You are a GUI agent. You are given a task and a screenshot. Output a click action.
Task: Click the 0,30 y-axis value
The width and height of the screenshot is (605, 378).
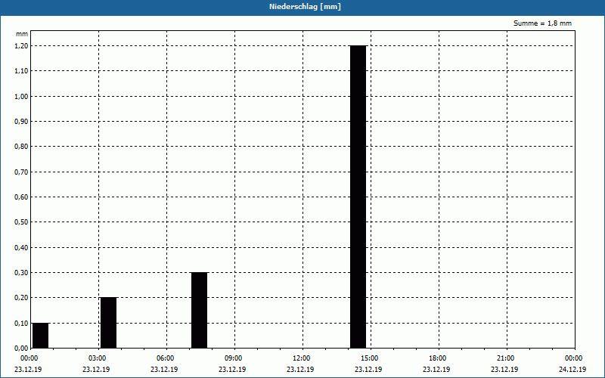point(21,273)
